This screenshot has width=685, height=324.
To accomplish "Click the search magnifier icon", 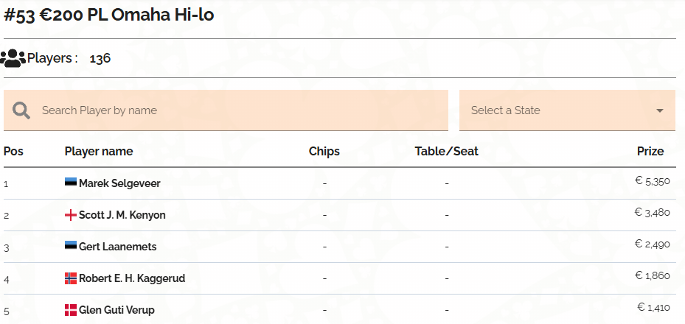I will 21,110.
